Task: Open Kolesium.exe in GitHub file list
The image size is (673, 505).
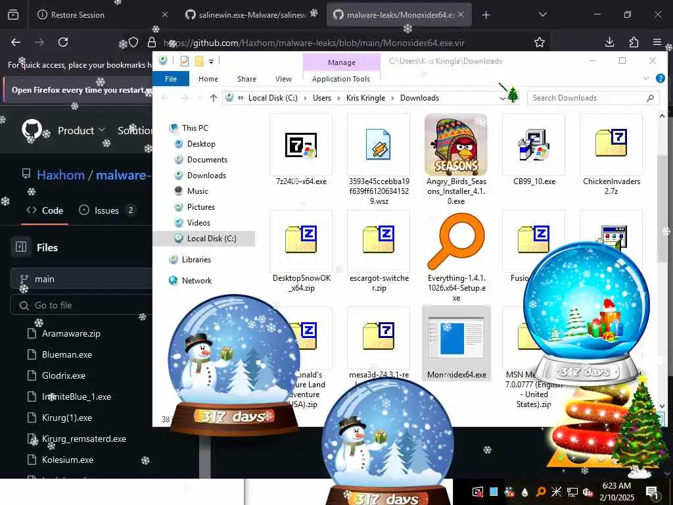Action: click(x=68, y=460)
